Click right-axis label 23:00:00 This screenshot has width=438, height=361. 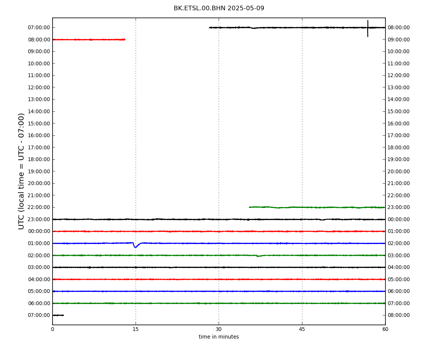399,207
